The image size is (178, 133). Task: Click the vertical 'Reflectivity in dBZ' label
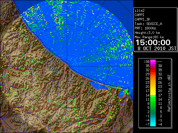click(169, 93)
